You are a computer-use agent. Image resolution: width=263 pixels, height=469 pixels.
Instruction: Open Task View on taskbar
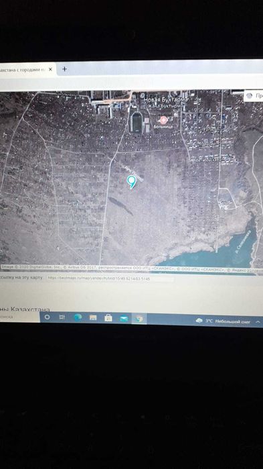[x=62, y=317]
